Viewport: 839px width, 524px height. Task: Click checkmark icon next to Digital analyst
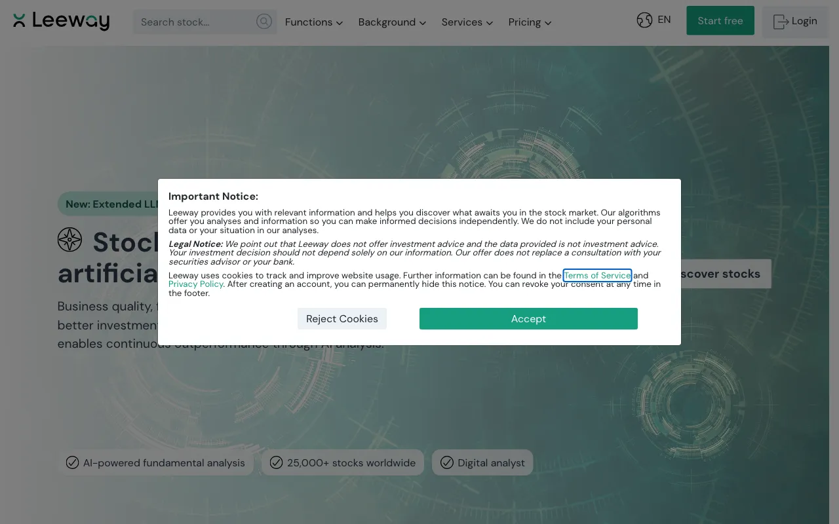pos(447,462)
